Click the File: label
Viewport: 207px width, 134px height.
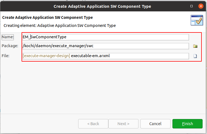coord(6,56)
